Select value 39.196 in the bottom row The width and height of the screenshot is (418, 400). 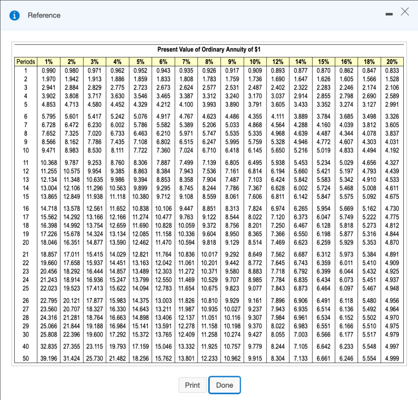click(49, 358)
